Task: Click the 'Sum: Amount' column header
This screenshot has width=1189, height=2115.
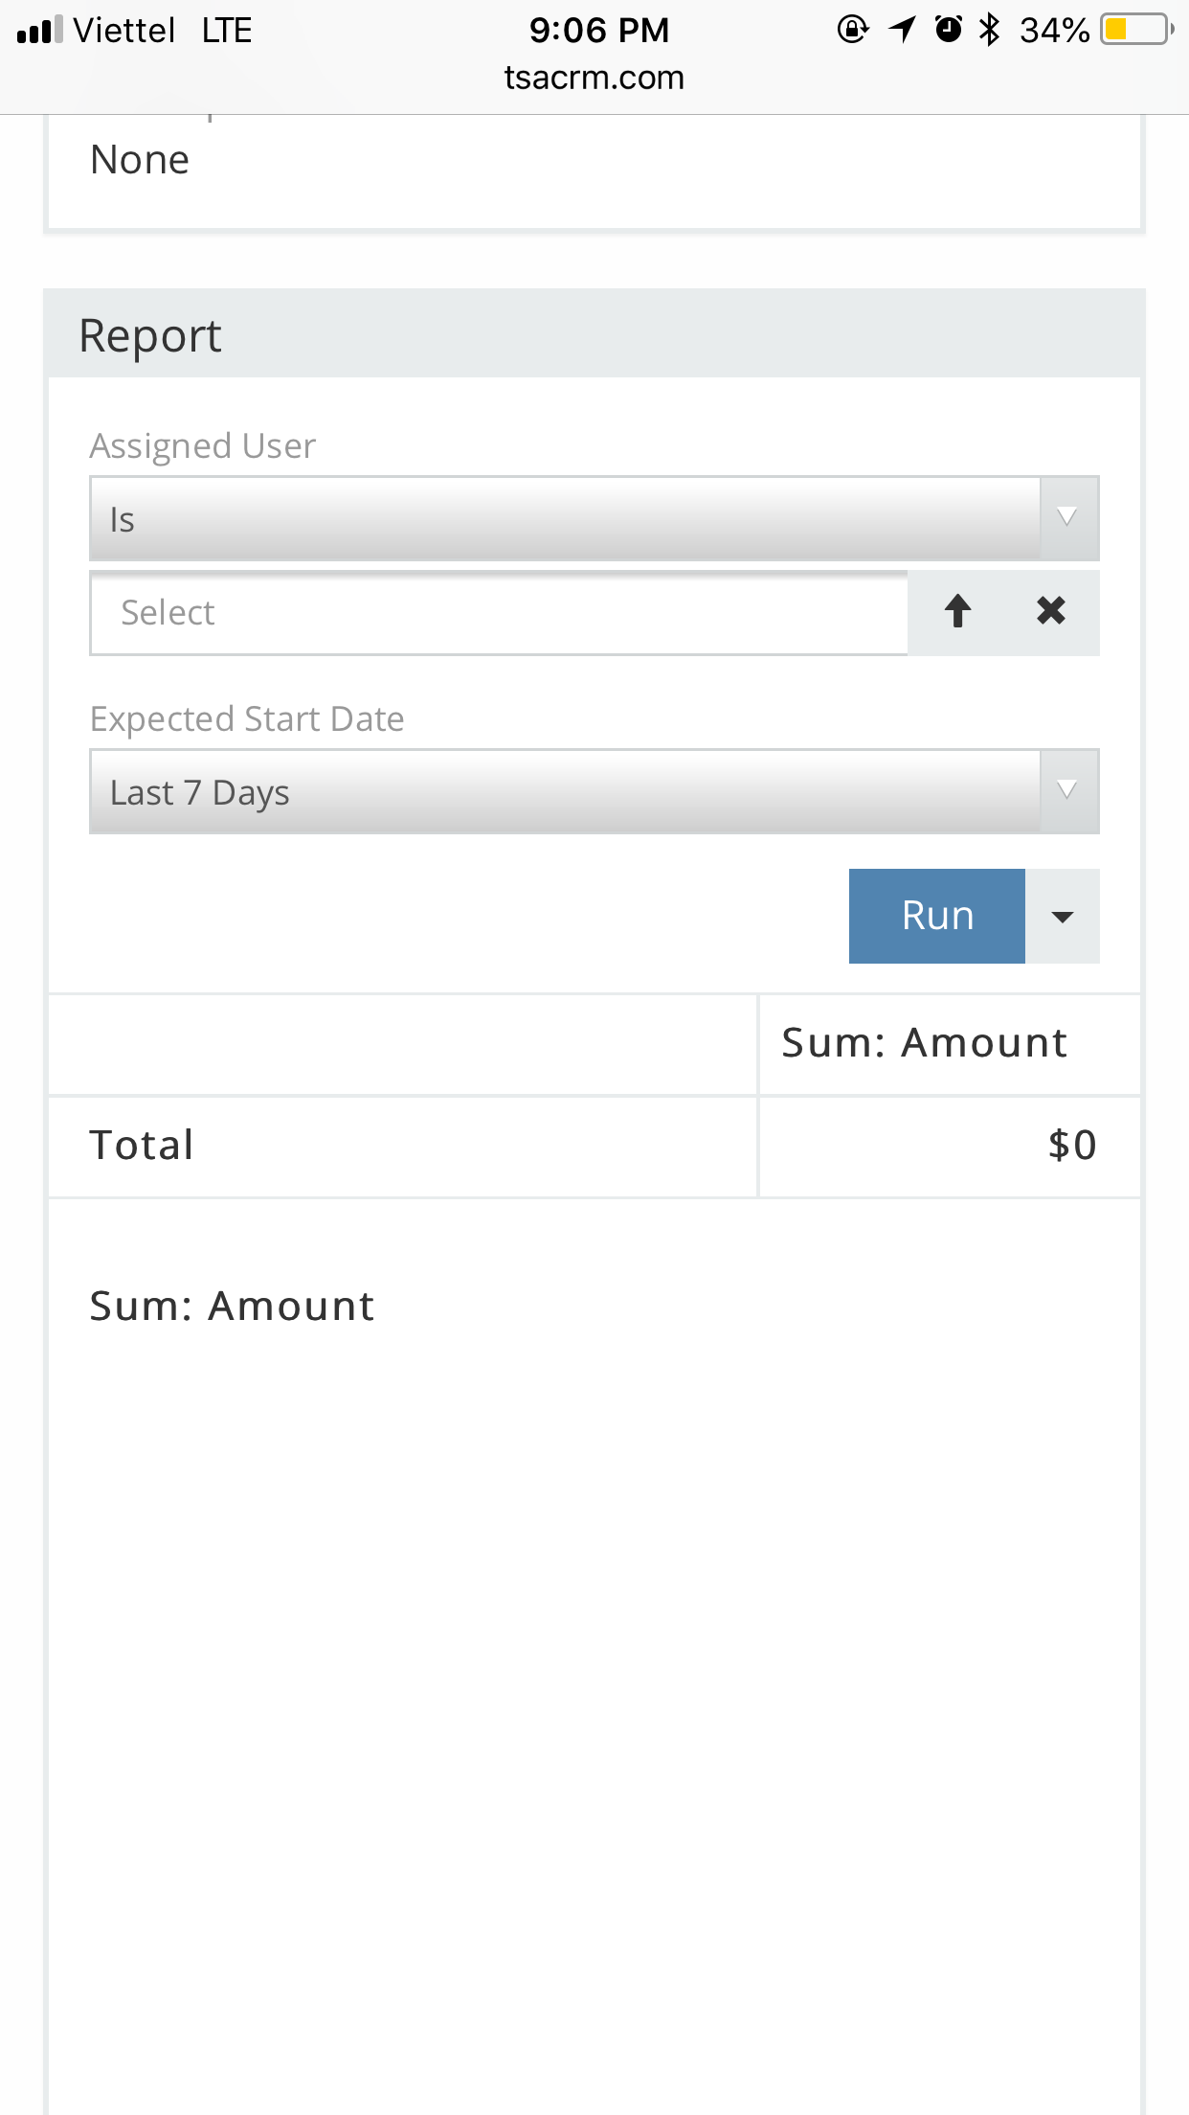Action: pos(924,1043)
